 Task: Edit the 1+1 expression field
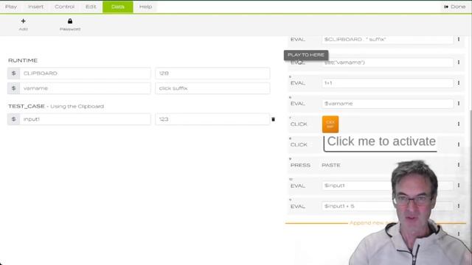click(x=388, y=83)
